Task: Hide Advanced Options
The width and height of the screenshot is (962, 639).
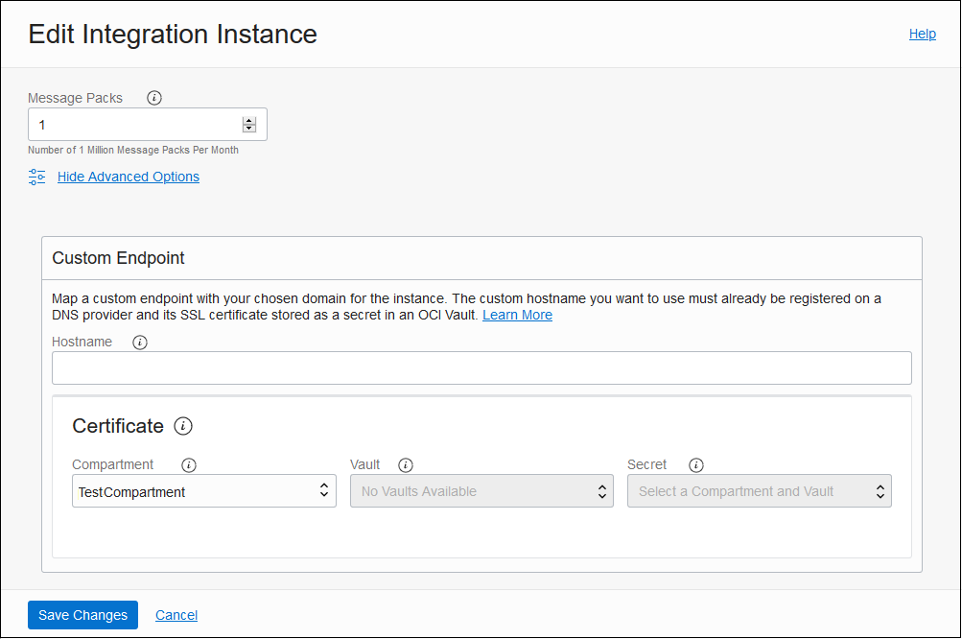Action: pos(128,177)
